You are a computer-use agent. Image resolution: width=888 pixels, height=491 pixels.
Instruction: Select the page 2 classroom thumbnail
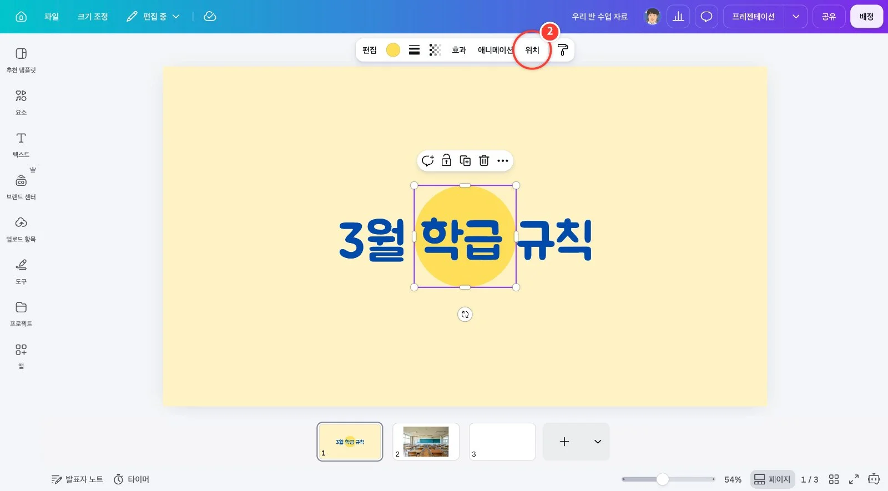point(426,442)
